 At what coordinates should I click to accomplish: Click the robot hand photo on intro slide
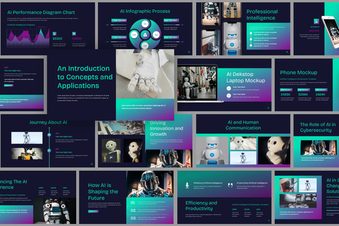(x=145, y=74)
